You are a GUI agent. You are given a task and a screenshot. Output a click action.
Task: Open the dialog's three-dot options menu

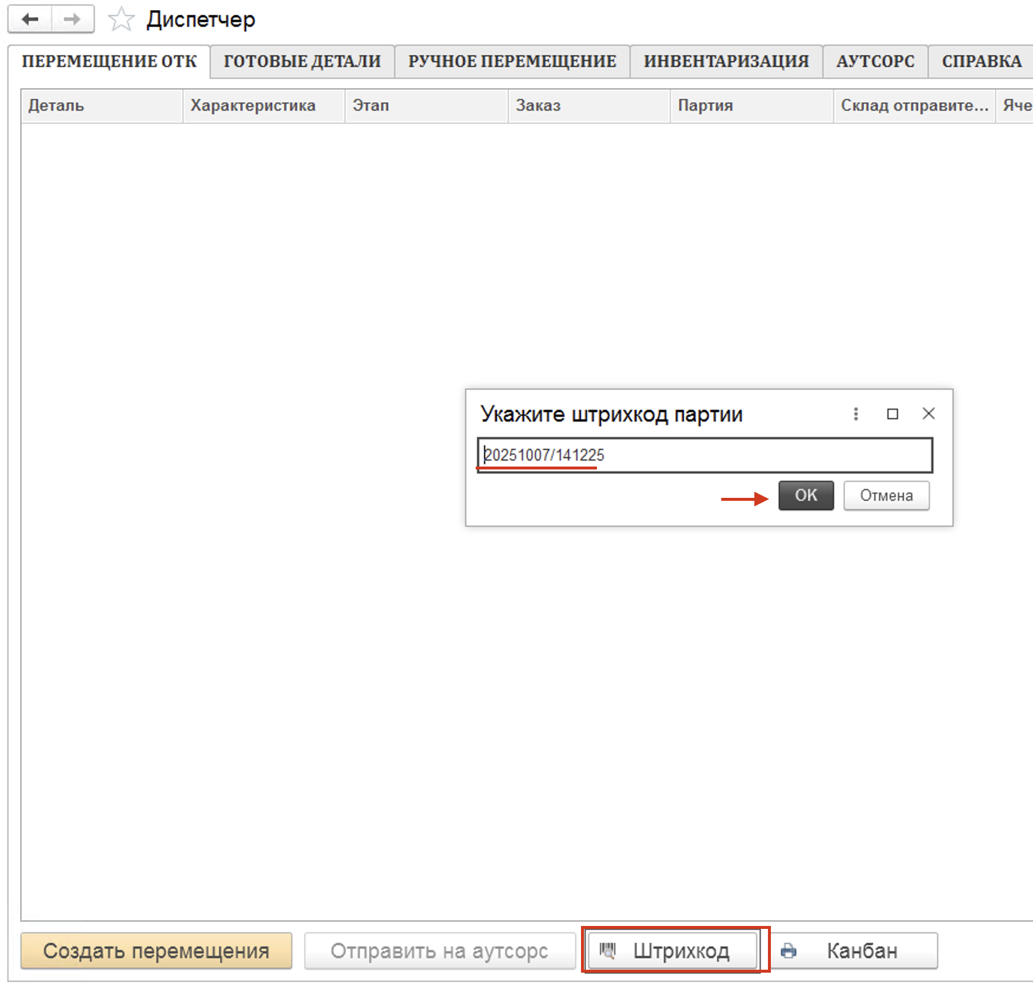click(856, 414)
